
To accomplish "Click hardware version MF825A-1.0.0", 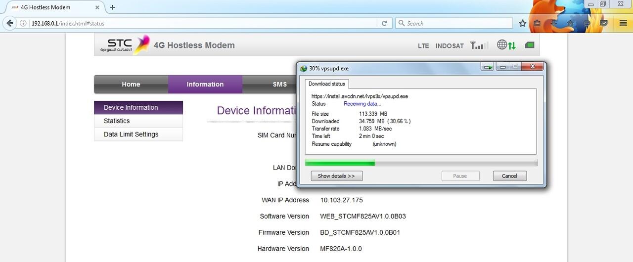I will [341, 249].
